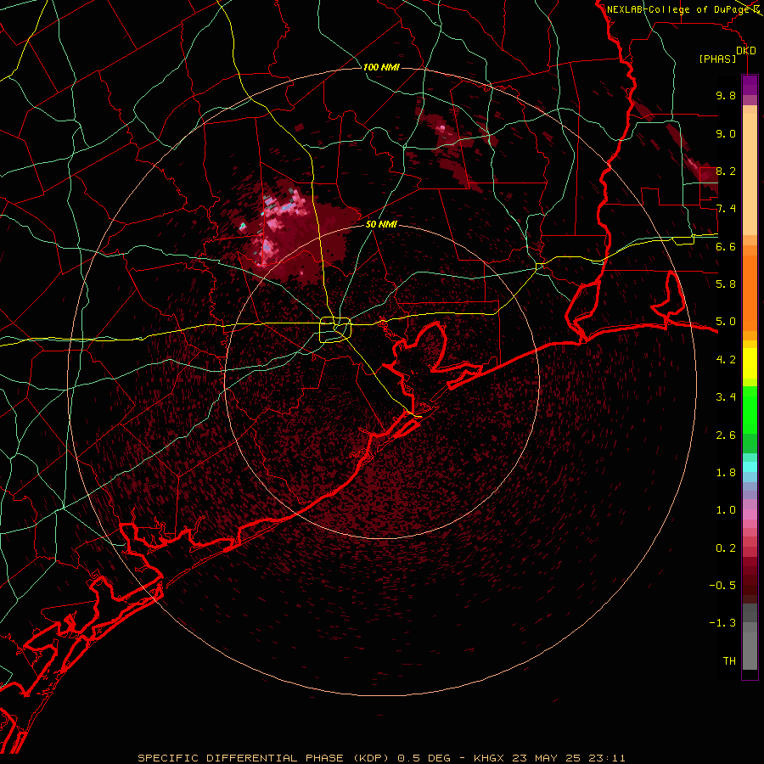Click the 6.6 value on the color scale

point(726,246)
